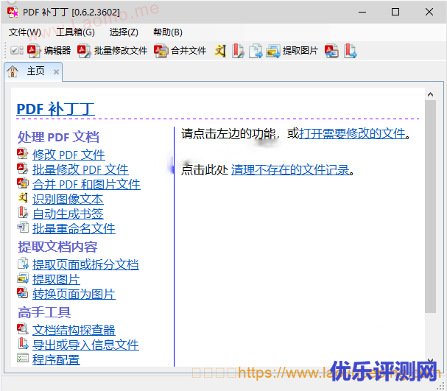Open the 工具箱(G) menu
This screenshot has height=391, width=447.
coord(75,32)
